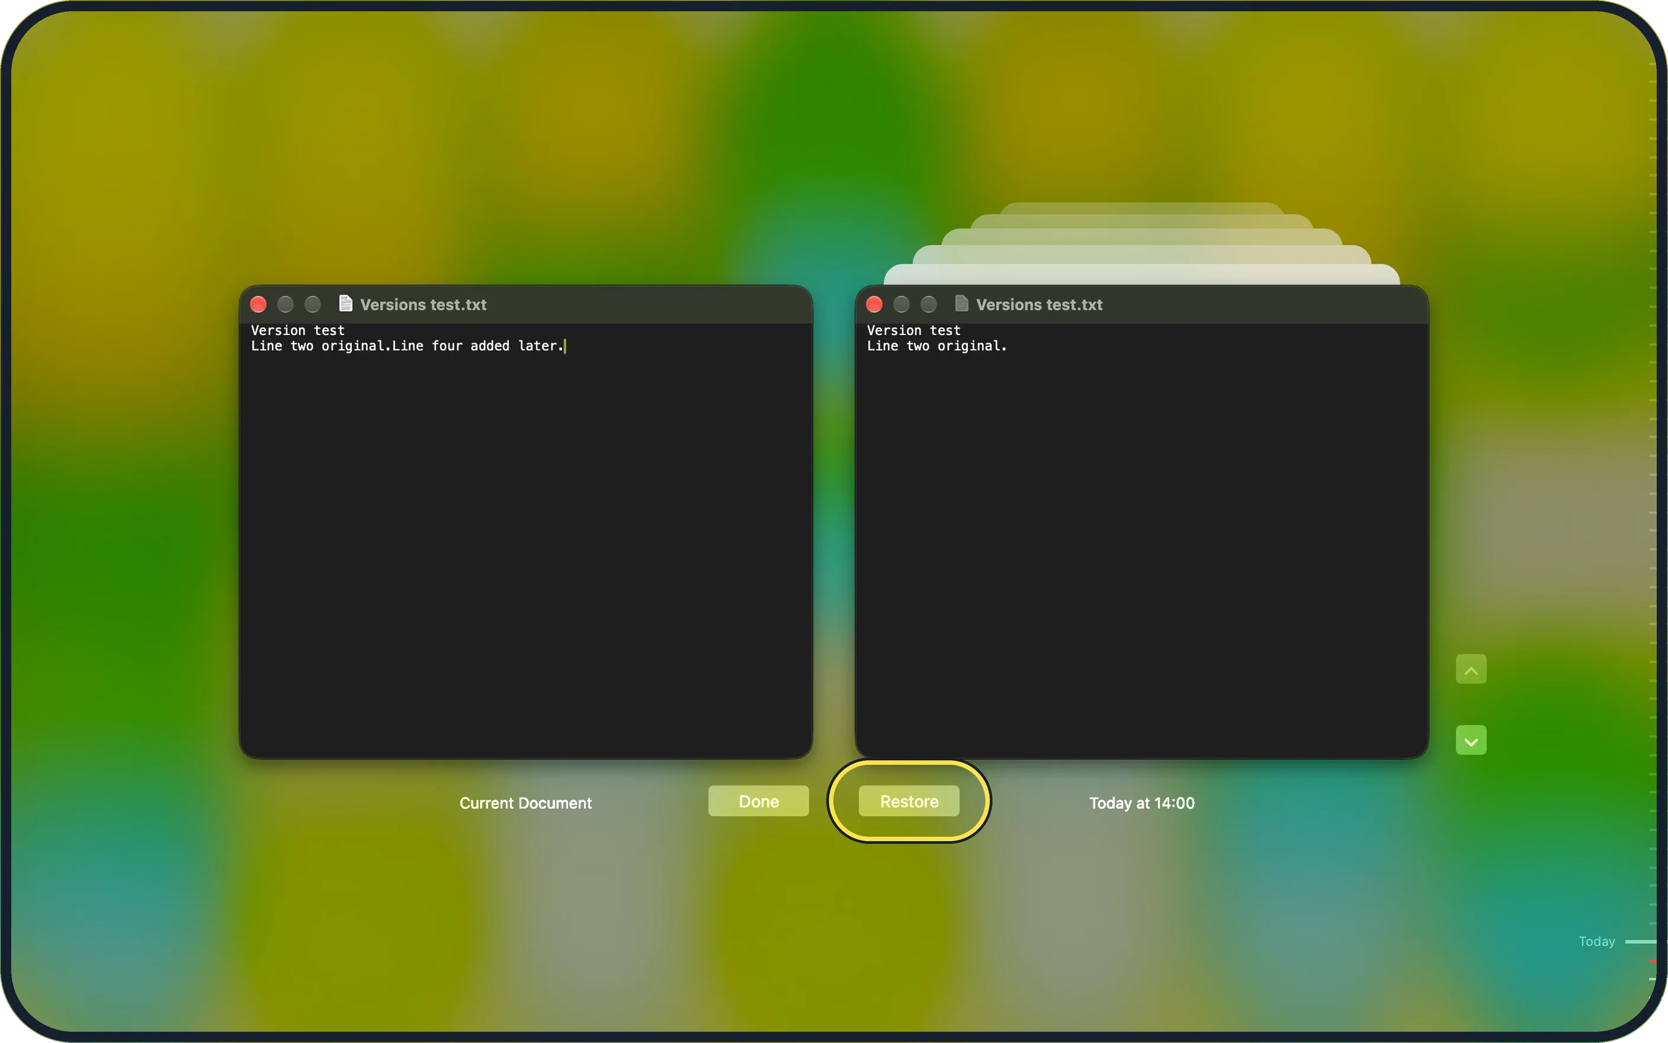Go to next version with down arrow
The height and width of the screenshot is (1043, 1668).
click(x=1471, y=740)
